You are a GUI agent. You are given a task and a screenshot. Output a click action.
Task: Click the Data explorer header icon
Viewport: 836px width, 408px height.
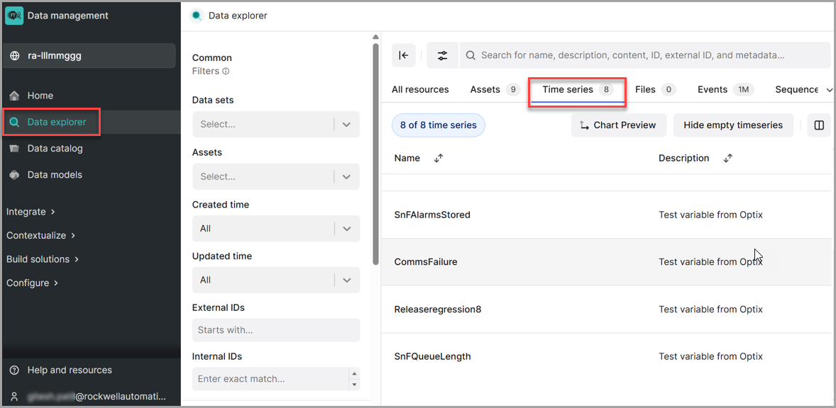[197, 16]
